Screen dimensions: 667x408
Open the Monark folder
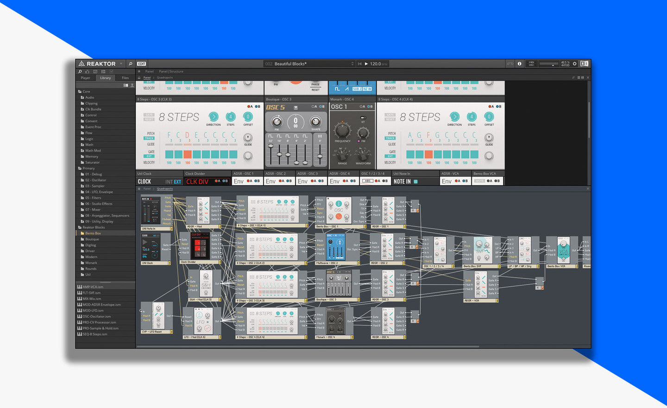106,263
